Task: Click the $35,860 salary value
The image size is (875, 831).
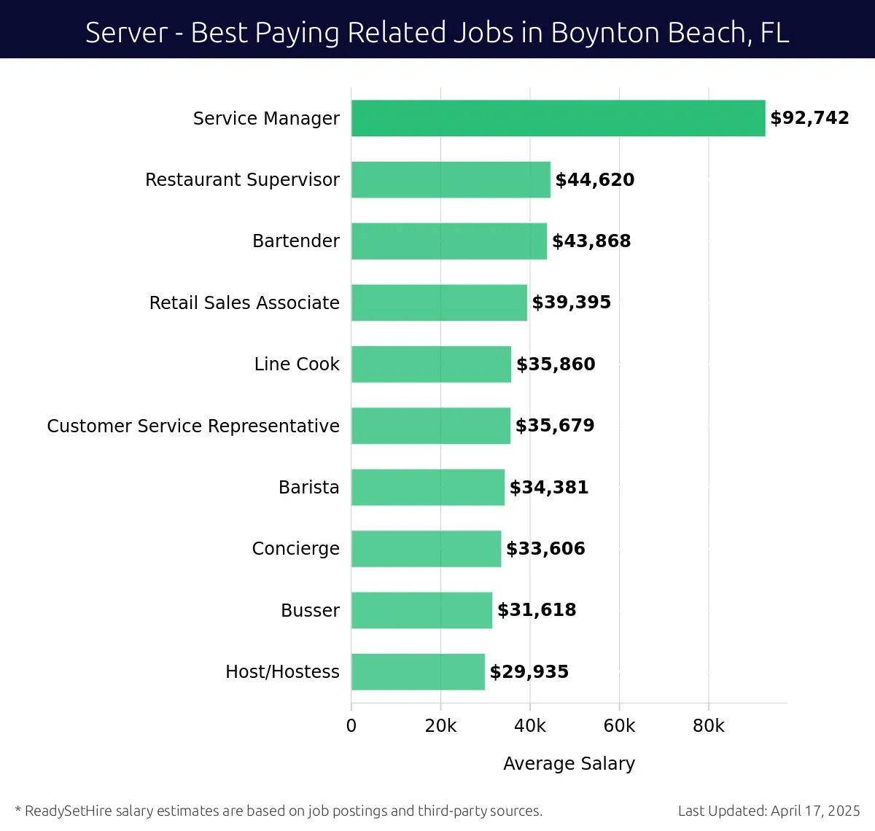Action: pyautogui.click(x=556, y=364)
